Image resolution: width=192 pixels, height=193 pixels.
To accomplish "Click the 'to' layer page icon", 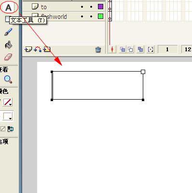I will coord(35,6).
